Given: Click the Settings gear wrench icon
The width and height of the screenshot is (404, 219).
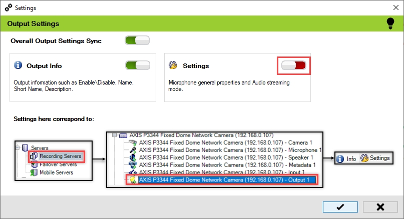Looking at the screenshot, I should [173, 65].
